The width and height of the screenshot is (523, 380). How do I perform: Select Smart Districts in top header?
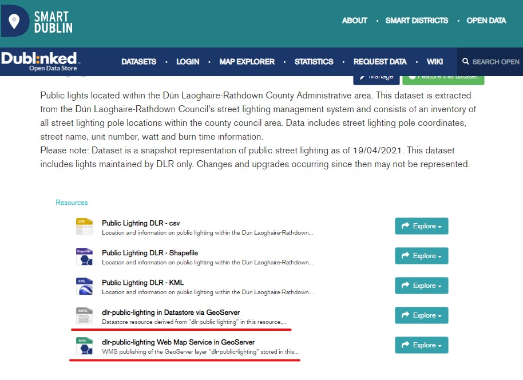click(417, 21)
